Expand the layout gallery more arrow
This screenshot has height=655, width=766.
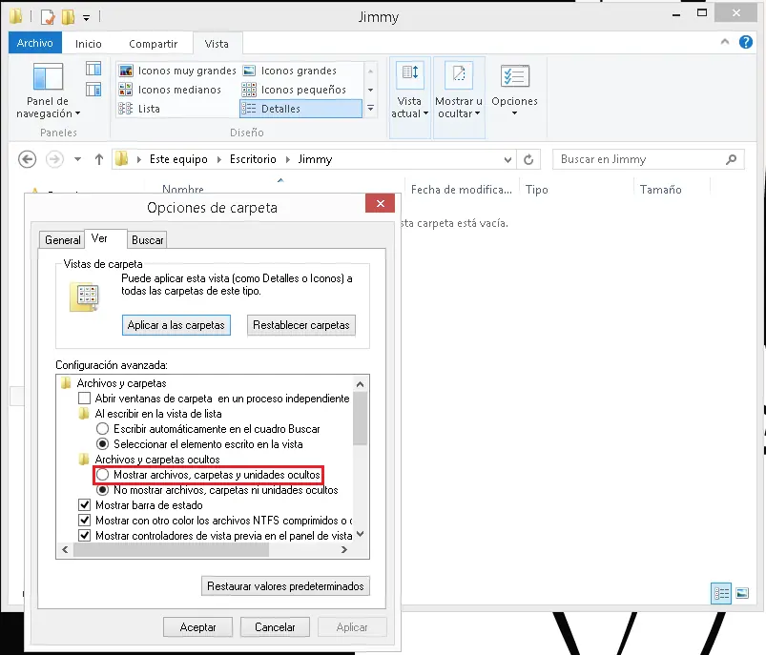click(x=370, y=109)
